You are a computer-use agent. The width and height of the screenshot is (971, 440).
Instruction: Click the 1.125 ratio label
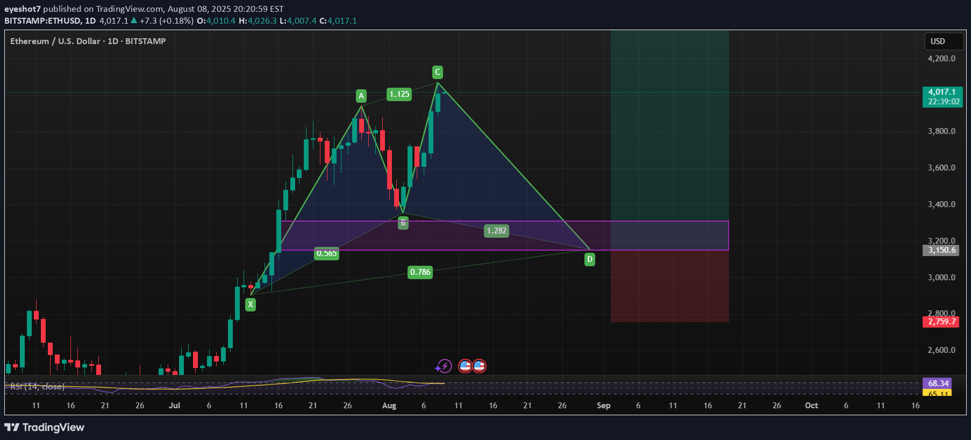click(399, 94)
